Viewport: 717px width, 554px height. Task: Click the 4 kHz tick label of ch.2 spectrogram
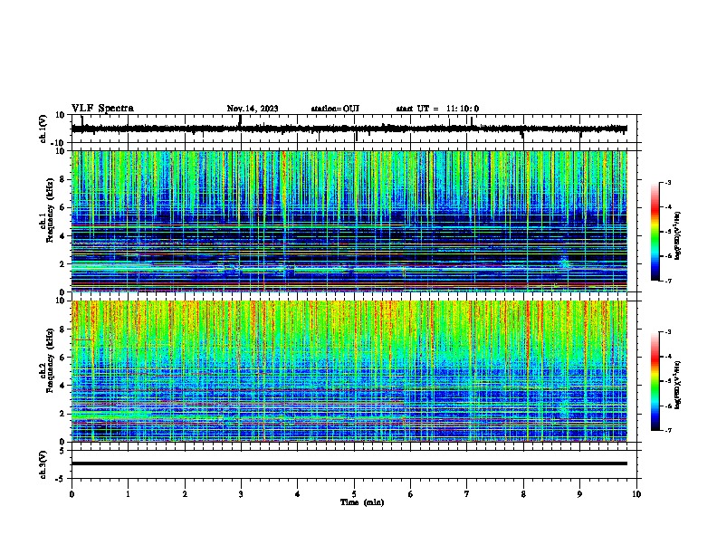[x=62, y=386]
